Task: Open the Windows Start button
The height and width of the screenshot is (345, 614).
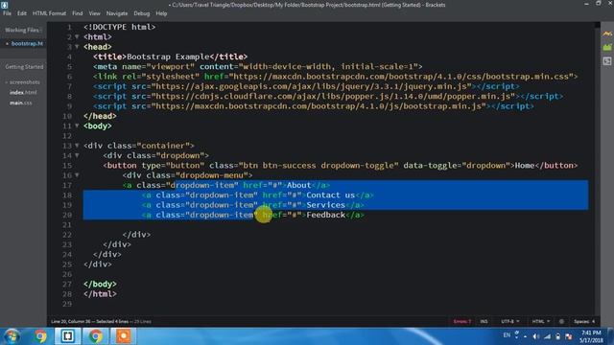Action: click(x=12, y=336)
